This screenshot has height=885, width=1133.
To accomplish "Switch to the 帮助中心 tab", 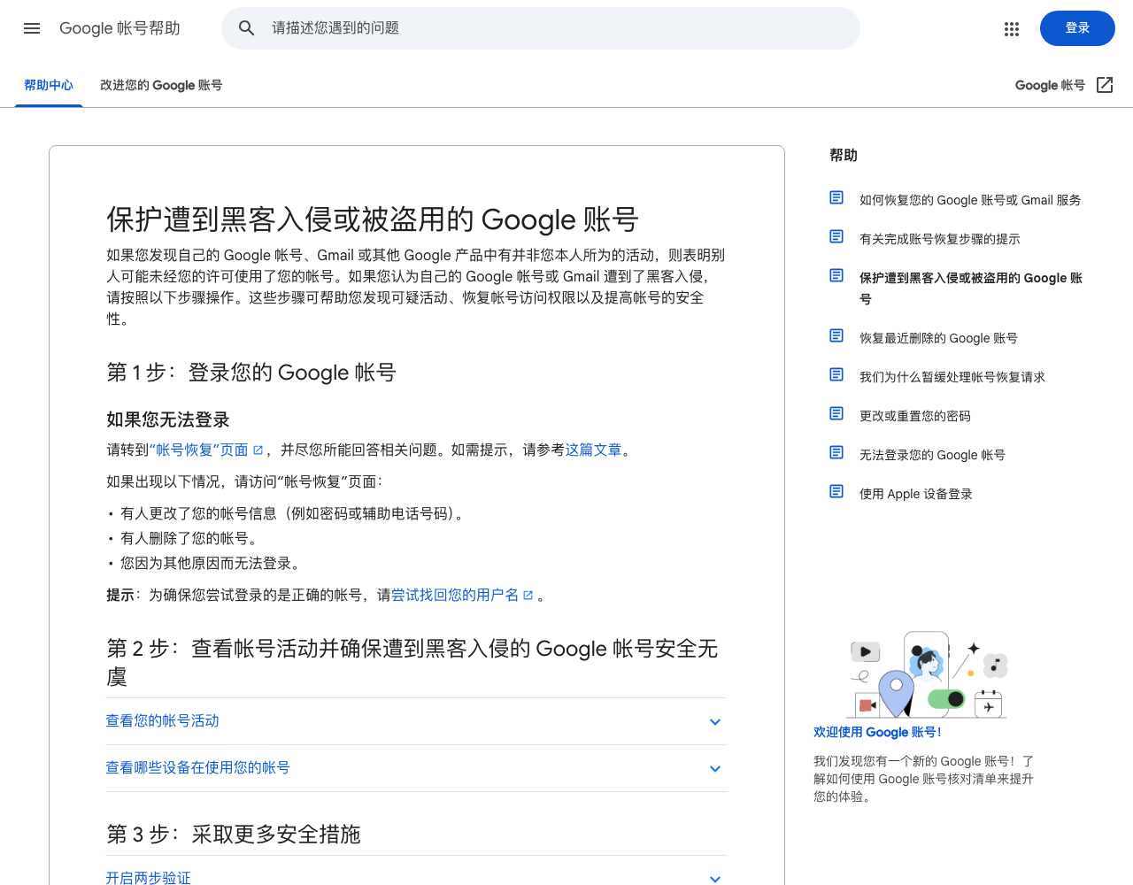I will pyautogui.click(x=49, y=85).
